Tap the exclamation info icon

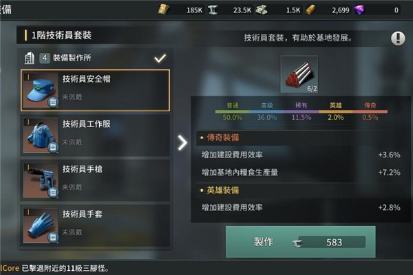(x=398, y=38)
